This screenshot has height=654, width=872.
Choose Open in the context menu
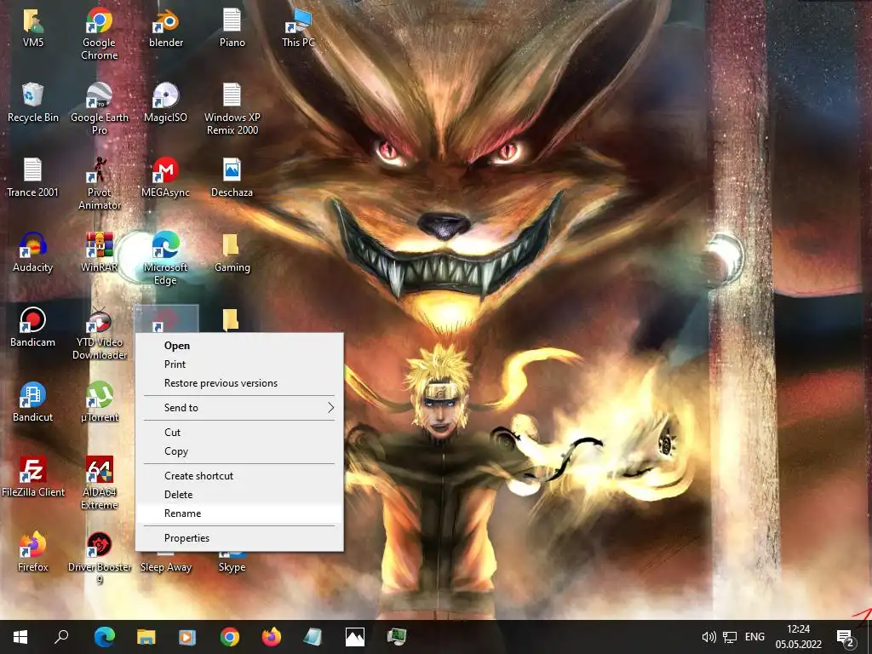pyautogui.click(x=239, y=346)
